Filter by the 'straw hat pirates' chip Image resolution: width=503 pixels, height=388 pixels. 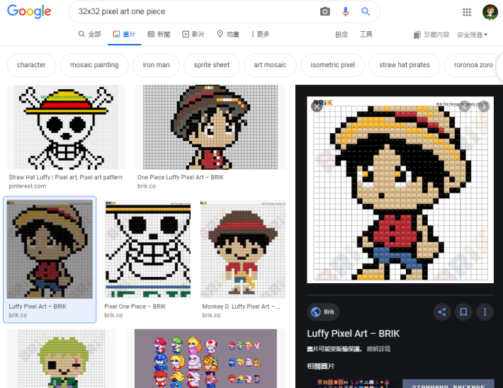point(405,65)
